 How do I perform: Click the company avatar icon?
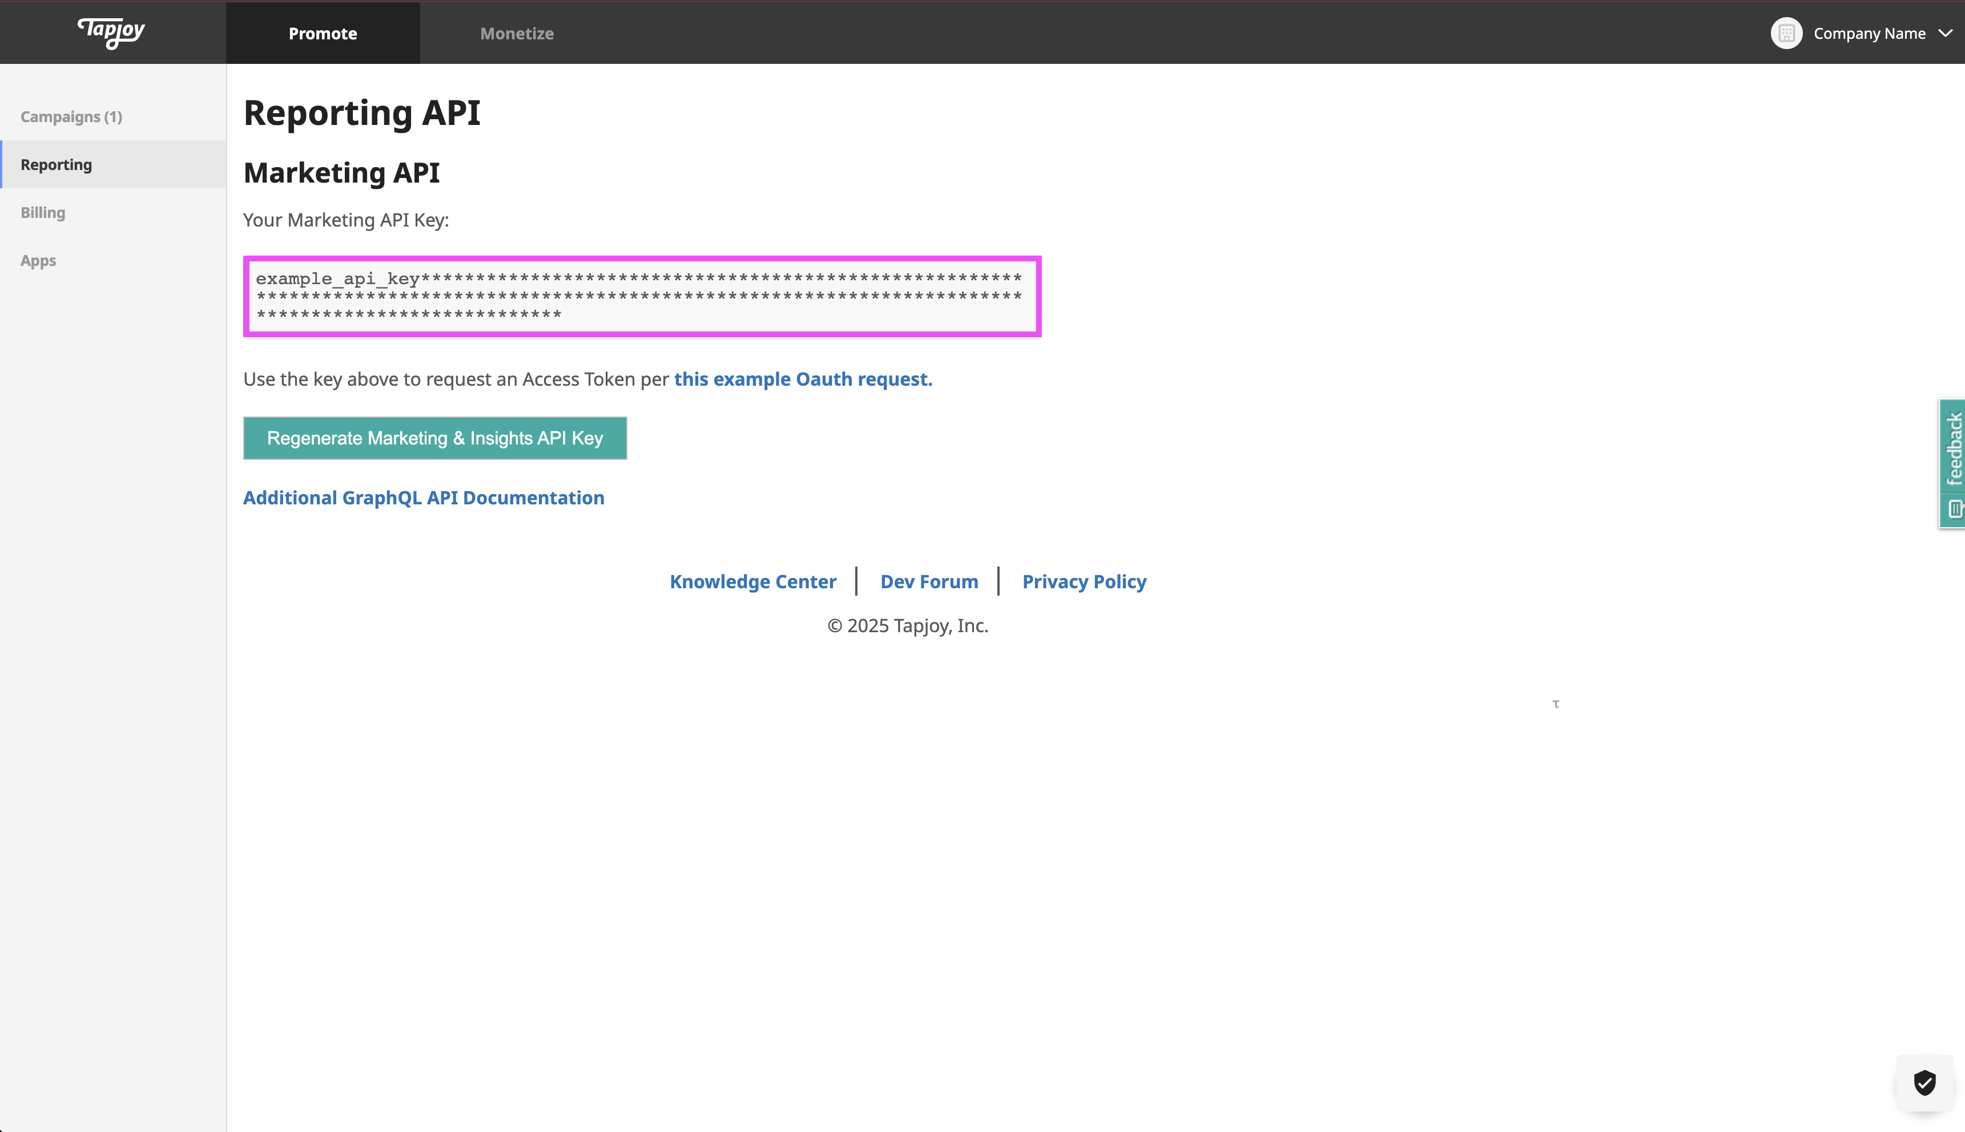1786,34
